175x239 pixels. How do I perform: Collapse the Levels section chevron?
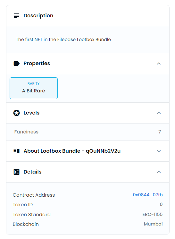coord(159,113)
